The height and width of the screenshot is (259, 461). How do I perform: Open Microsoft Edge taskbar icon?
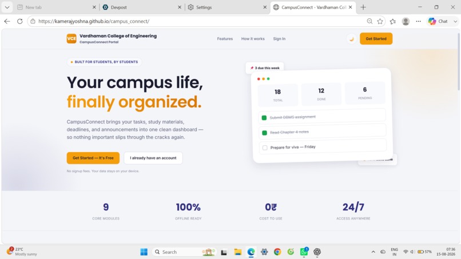point(251,252)
